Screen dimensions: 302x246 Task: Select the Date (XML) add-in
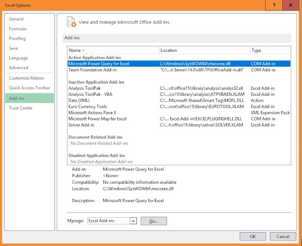tap(179, 101)
